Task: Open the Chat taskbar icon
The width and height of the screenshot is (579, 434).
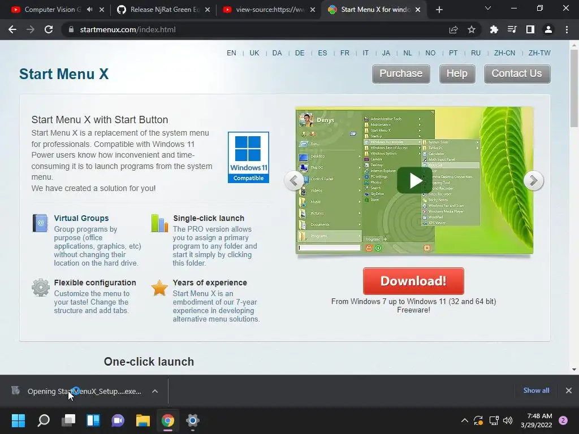Action: click(x=118, y=420)
